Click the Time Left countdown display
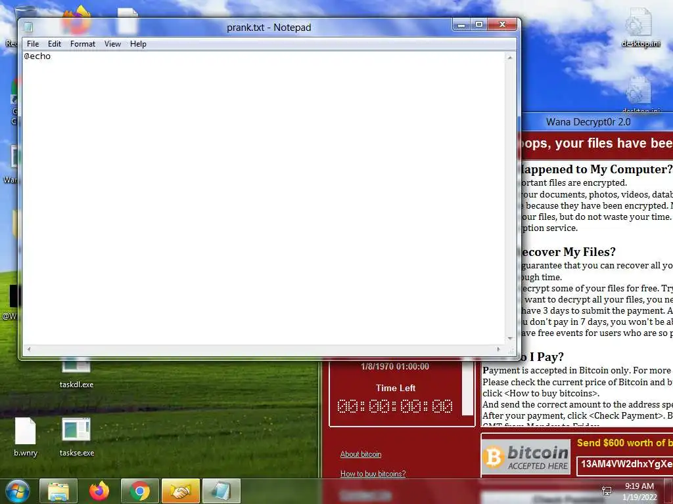Screen dimensions: 673x504 pyautogui.click(x=395, y=406)
